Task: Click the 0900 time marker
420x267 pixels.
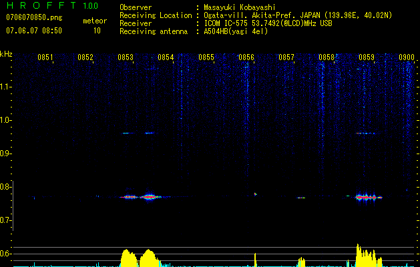Action: point(407,57)
